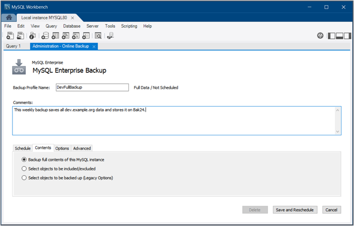
Task: Click the Cancel button
Action: 331,210
